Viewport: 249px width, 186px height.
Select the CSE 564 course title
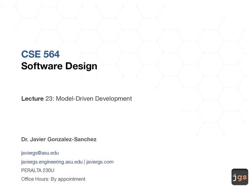40,54
